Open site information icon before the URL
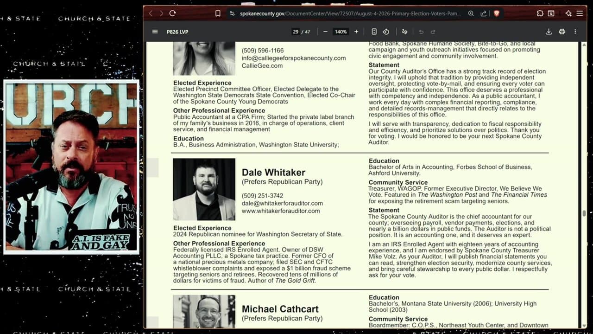 232,13
